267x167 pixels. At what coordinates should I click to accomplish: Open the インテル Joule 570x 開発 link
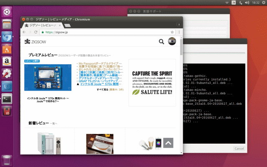coord(101,84)
